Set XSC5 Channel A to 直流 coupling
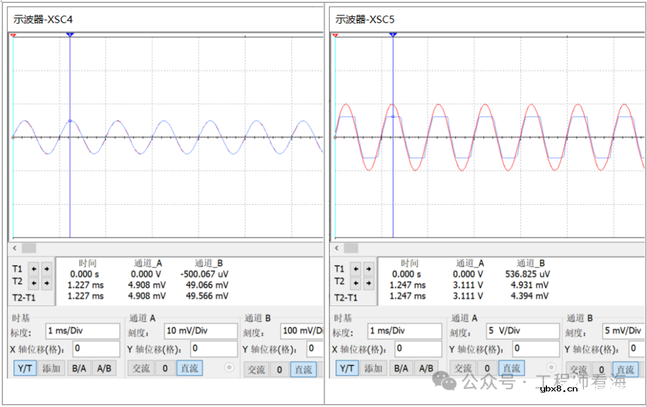 [x=512, y=368]
